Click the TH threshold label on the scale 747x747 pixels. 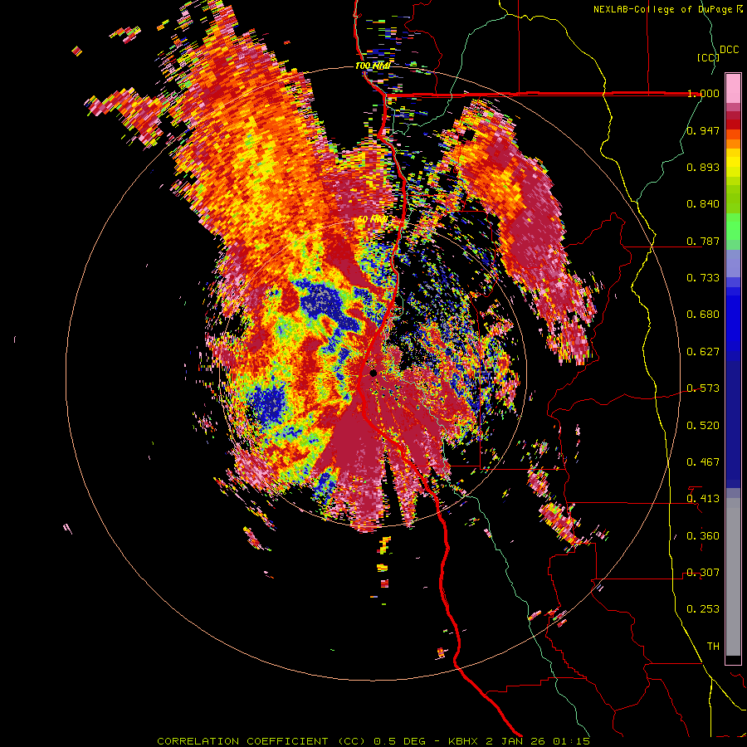[x=713, y=647]
